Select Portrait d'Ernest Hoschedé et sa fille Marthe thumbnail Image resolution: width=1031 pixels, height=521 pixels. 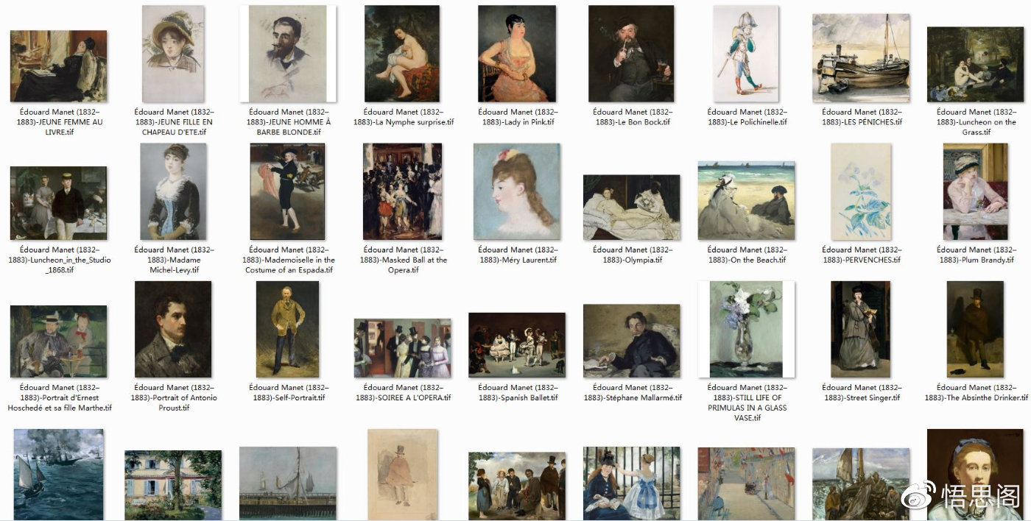[59, 341]
